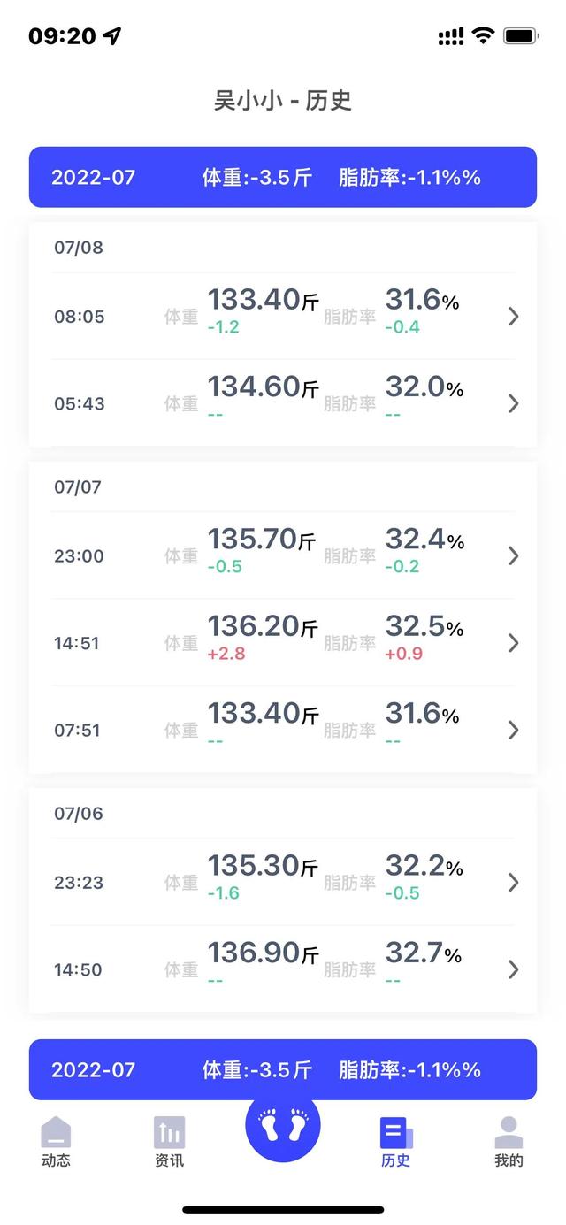Tap the Wi-Fi status icon
566x1225 pixels.
[x=483, y=36]
